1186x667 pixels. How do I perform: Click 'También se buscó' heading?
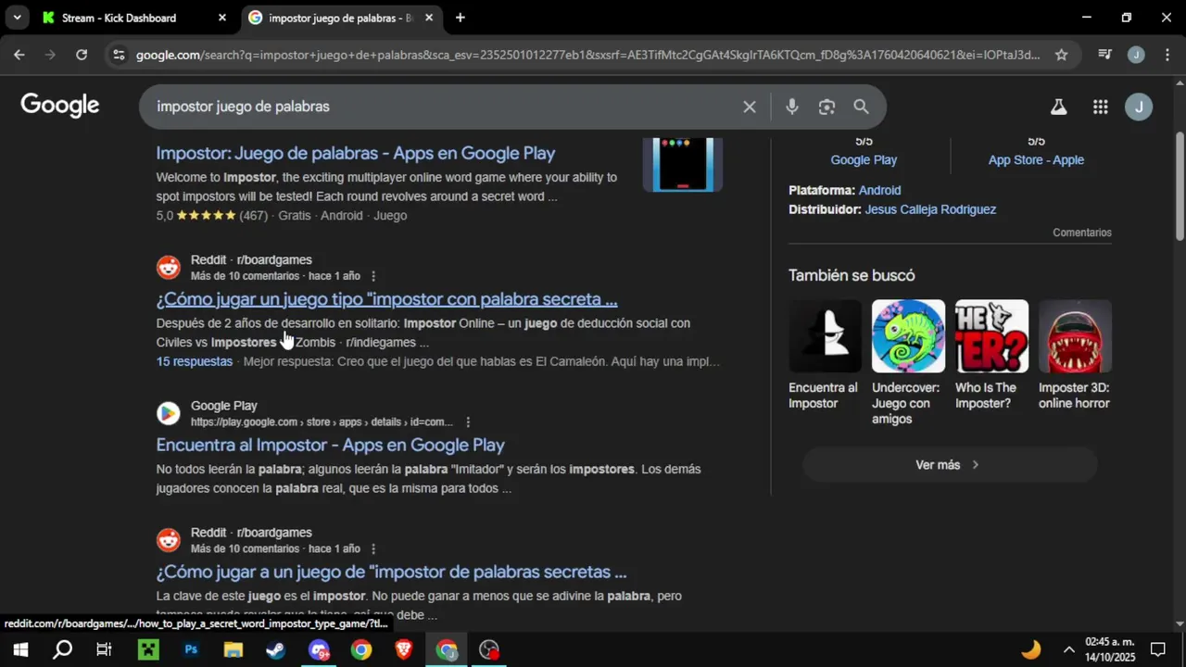(x=852, y=275)
